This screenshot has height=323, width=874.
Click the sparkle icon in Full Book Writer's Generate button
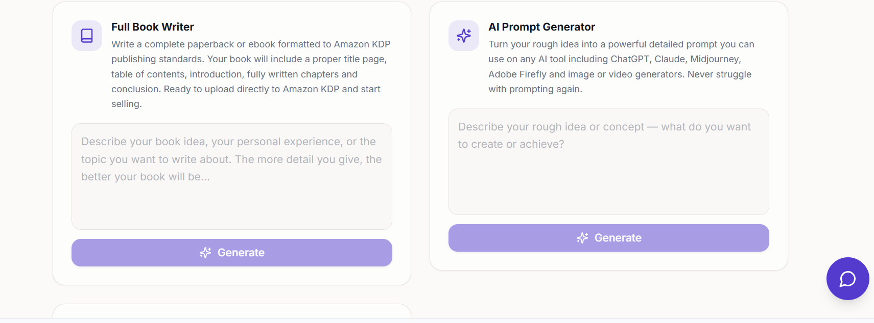205,253
